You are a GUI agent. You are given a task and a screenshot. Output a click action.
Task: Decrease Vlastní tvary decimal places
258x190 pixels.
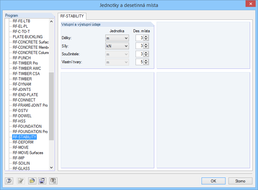pyautogui.click(x=146, y=64)
